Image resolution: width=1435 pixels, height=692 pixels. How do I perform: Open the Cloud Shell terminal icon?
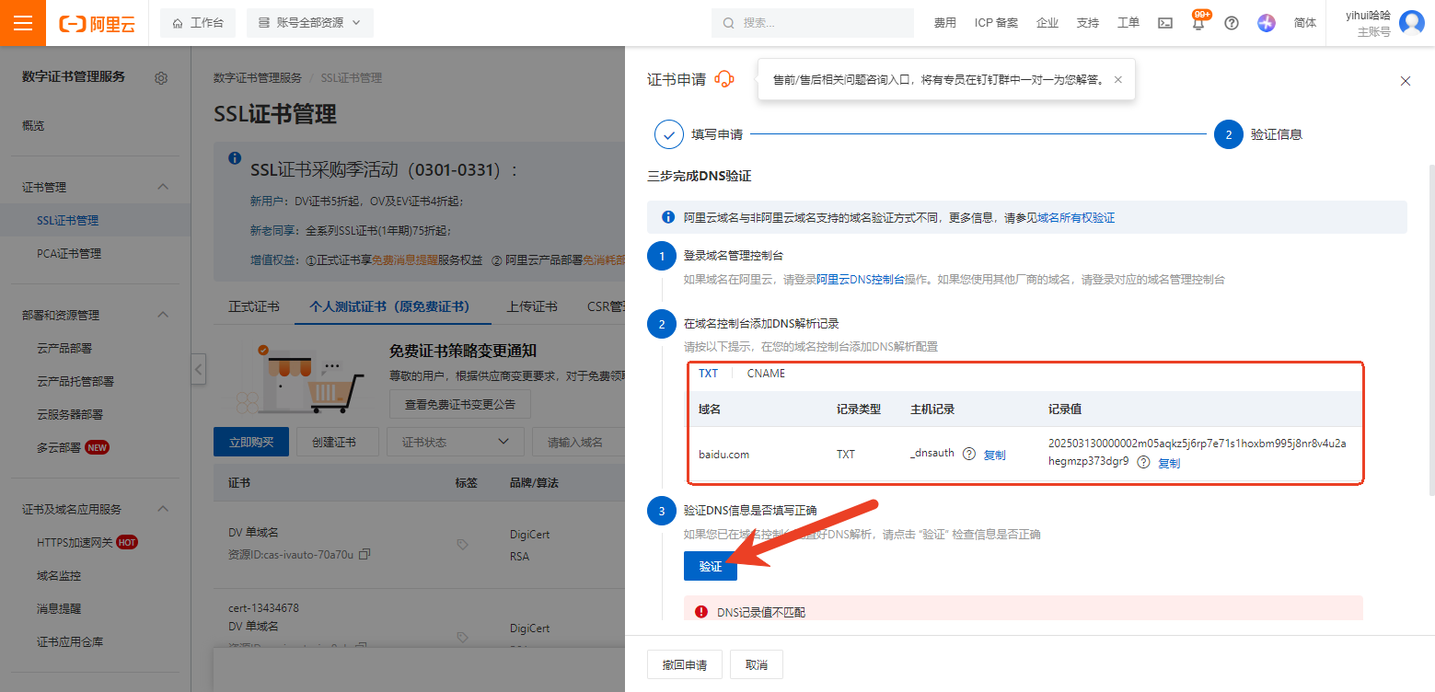pos(1165,23)
